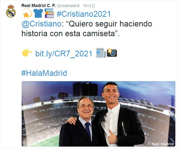Click the stacked books emoji

50,13
